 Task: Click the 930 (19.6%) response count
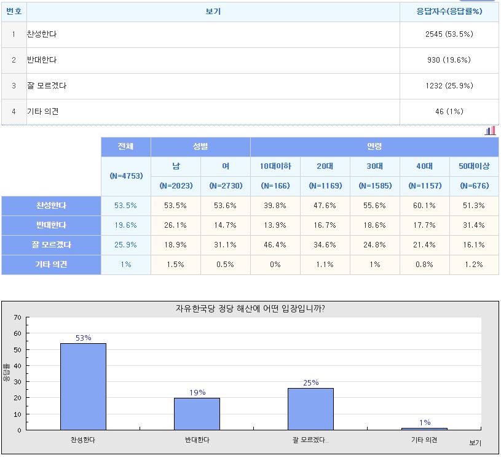449,60
